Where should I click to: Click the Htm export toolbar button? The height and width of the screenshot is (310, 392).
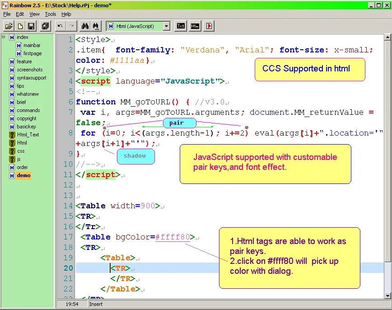[195, 26]
